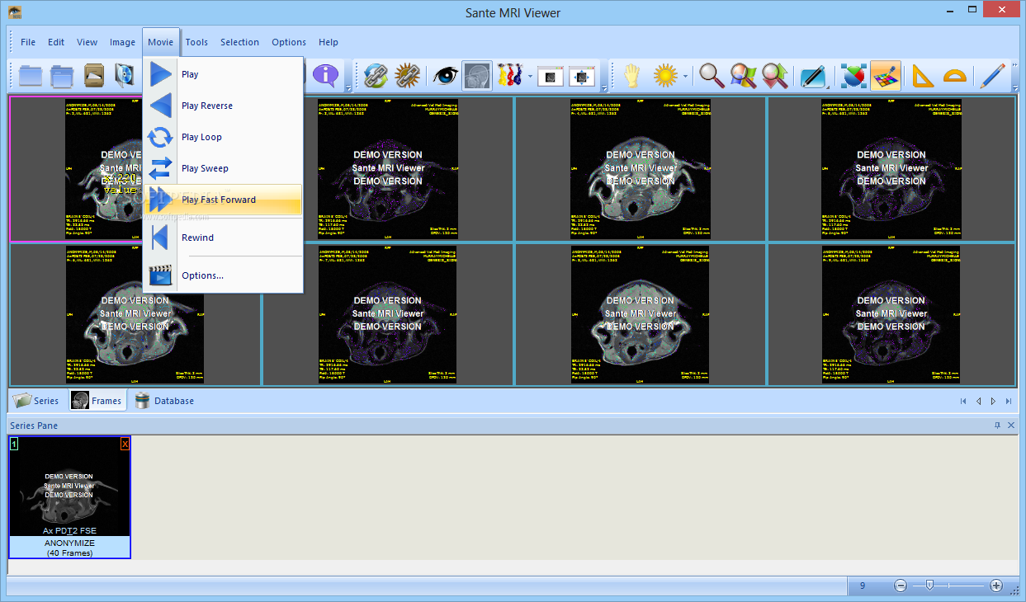
Task: Choose Play Loop menu entry
Action: [224, 137]
